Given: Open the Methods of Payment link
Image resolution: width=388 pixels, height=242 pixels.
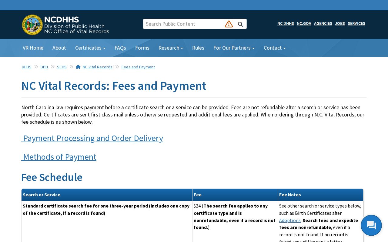Looking at the screenshot, I should pos(59,157).
